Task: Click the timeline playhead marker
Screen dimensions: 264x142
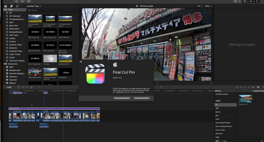Action: pyautogui.click(x=63, y=91)
